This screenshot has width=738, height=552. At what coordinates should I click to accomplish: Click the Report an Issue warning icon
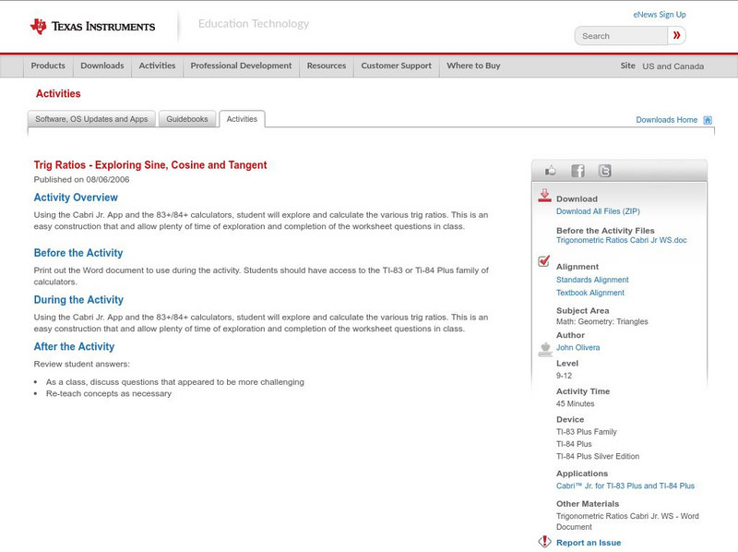pos(544,542)
